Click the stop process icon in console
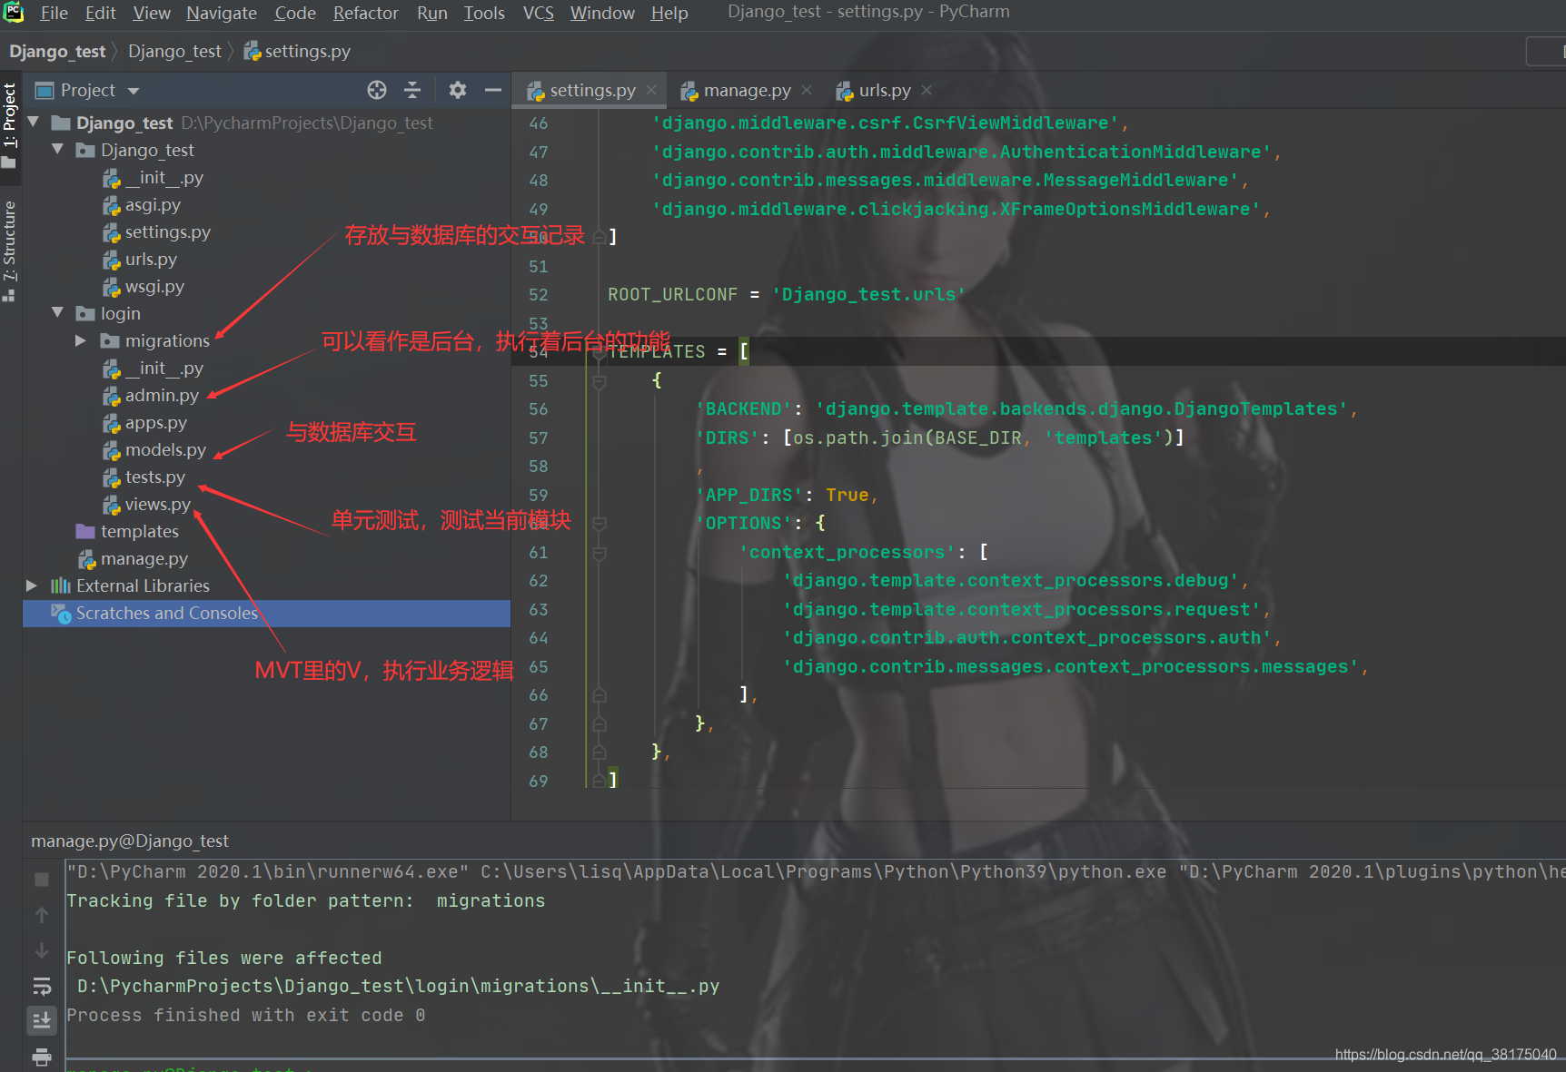Image resolution: width=1566 pixels, height=1072 pixels. pos(42,880)
